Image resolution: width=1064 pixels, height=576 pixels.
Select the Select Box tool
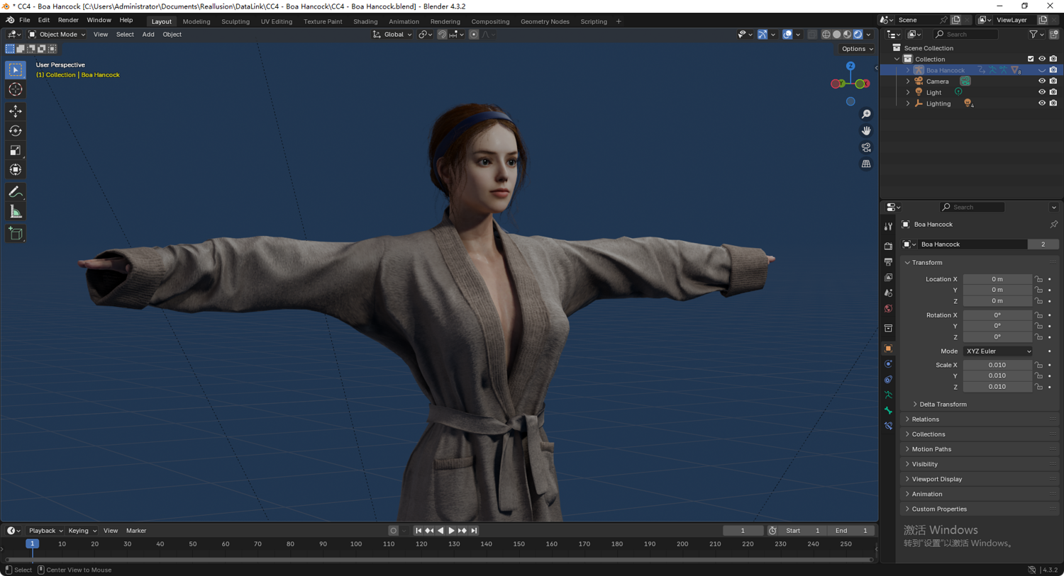pos(16,70)
